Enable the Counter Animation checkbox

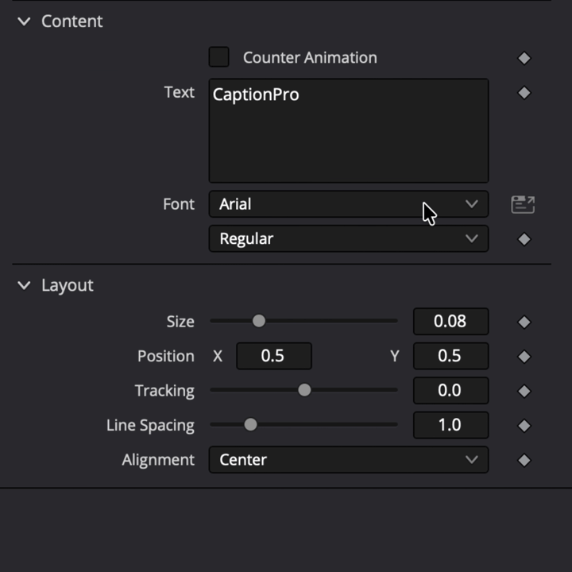click(219, 57)
